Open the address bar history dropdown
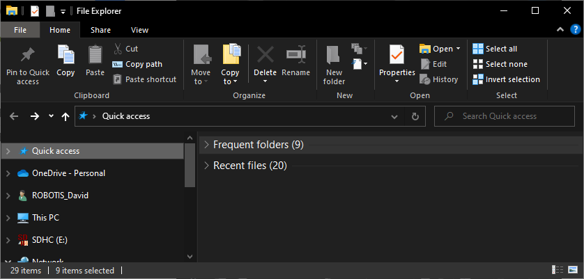Image resolution: width=584 pixels, height=279 pixels. point(394,117)
